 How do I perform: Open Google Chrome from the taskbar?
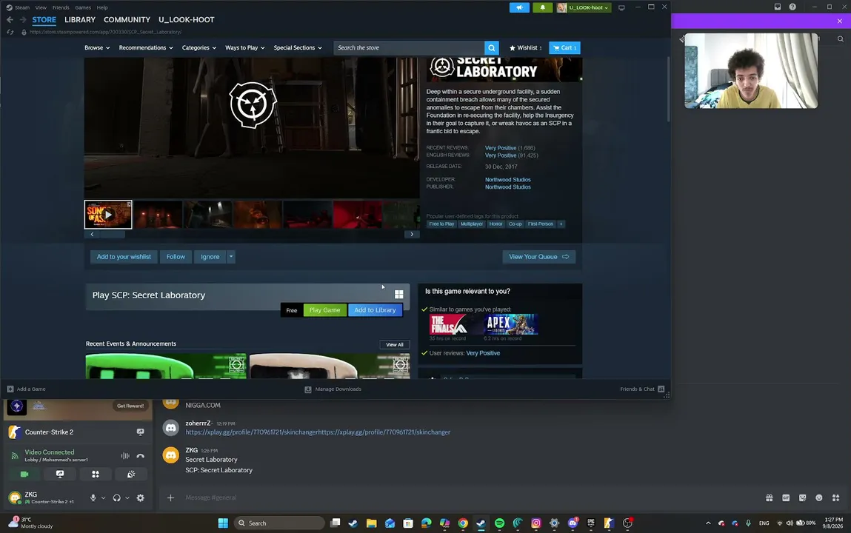pos(463,523)
